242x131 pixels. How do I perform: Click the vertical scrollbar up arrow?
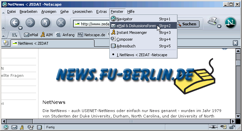(x=238, y=51)
